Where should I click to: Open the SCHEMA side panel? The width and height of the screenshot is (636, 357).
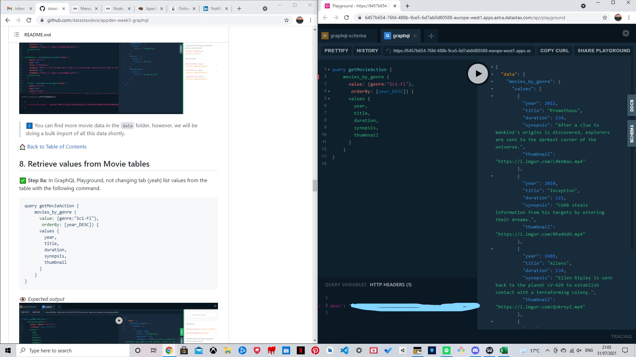(631, 133)
